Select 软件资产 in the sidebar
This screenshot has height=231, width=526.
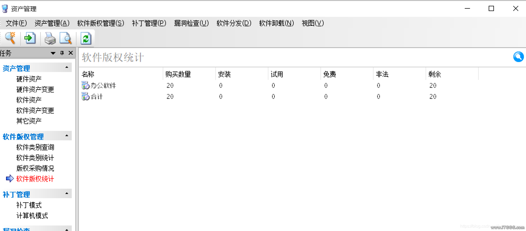coord(29,100)
